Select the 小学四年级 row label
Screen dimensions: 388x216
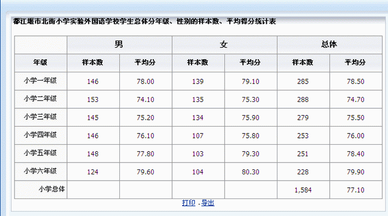tap(40, 135)
